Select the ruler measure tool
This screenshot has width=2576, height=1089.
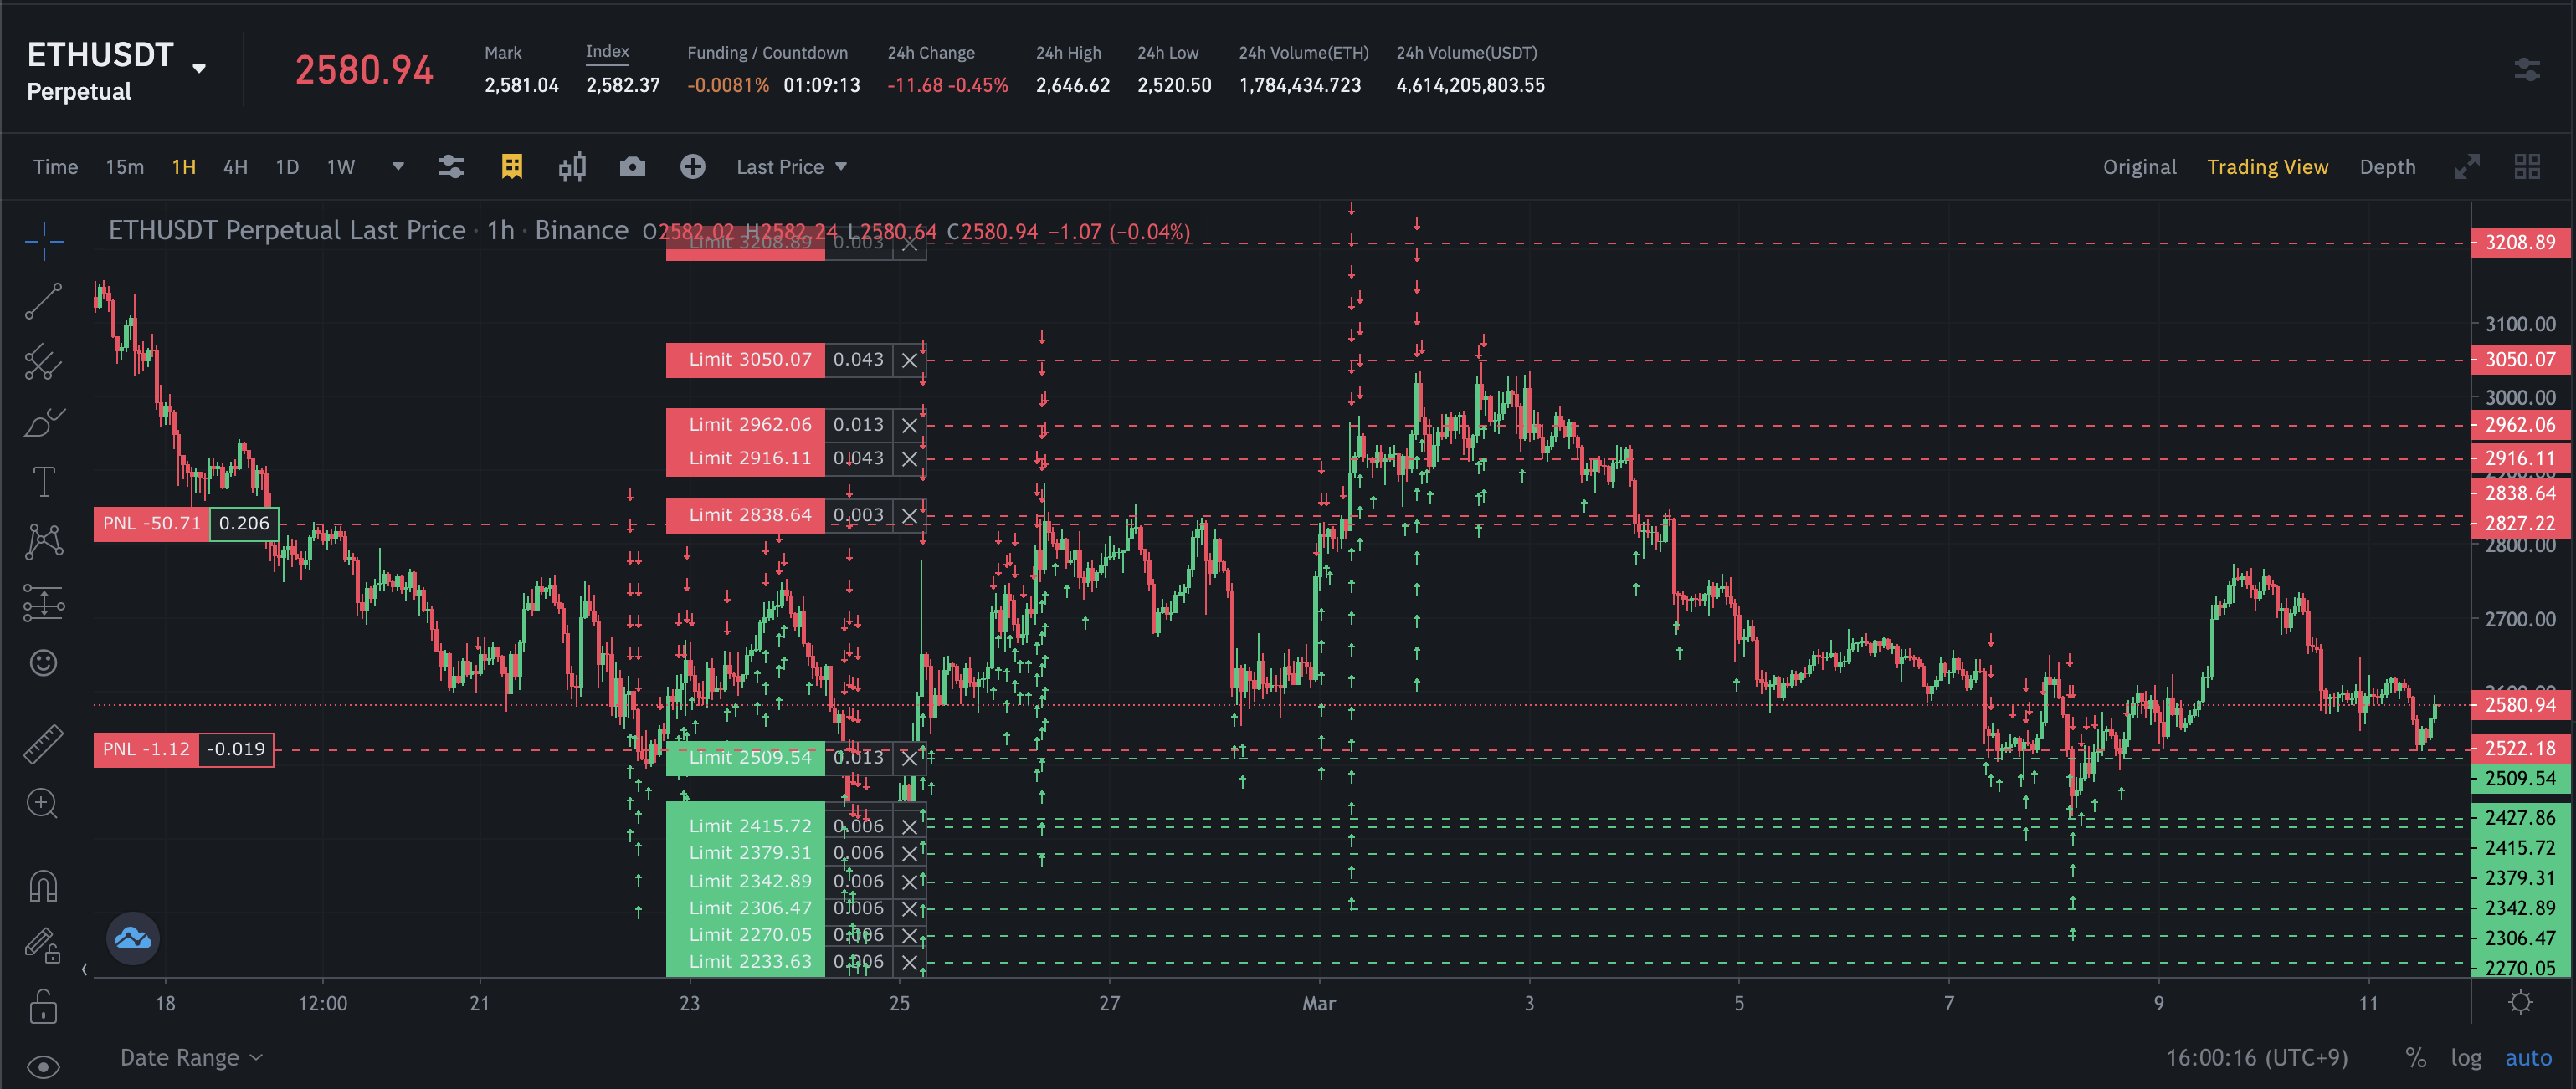click(x=43, y=744)
